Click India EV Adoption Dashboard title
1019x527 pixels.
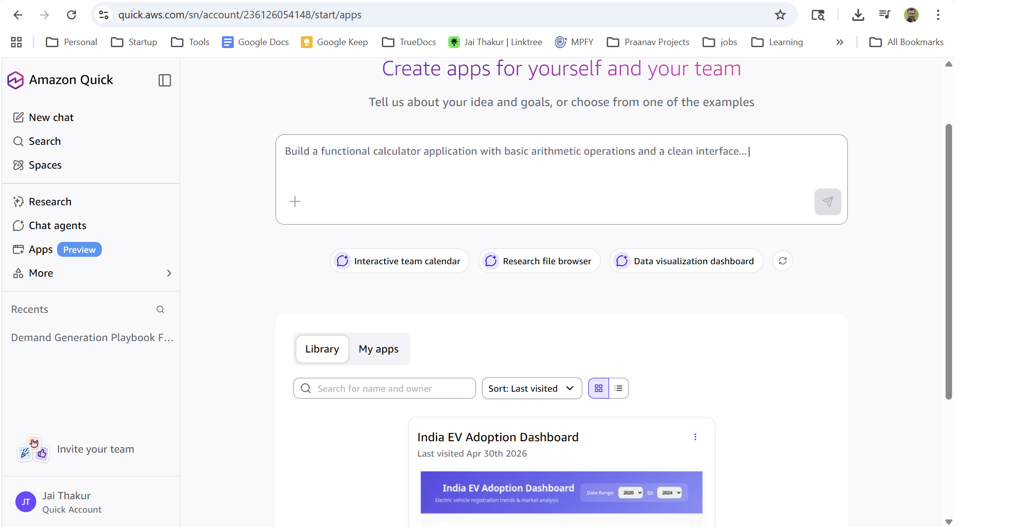click(x=498, y=437)
